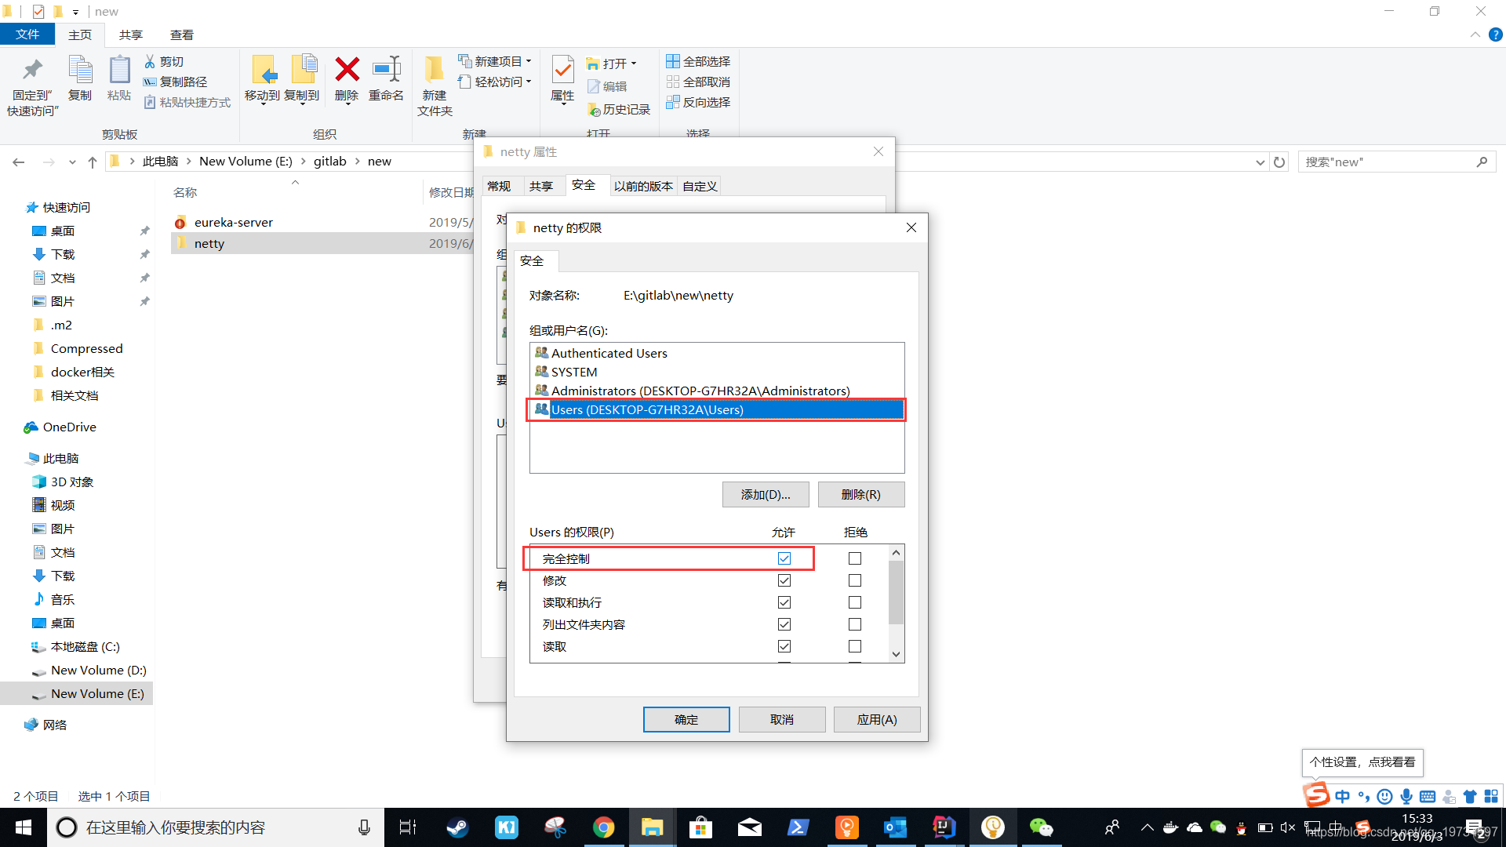Toggle Allow for Modify (修改)

coord(784,580)
